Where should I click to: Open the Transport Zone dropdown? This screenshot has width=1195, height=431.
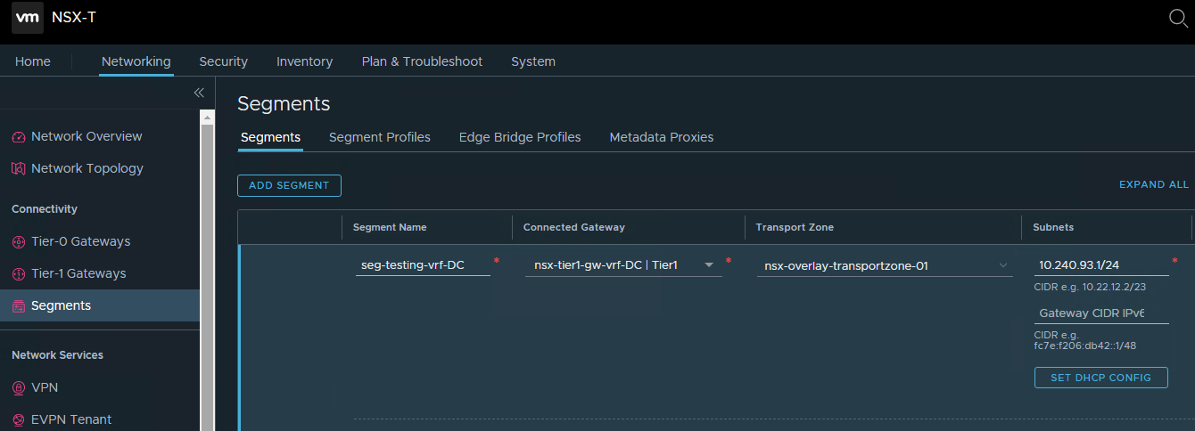pos(886,264)
